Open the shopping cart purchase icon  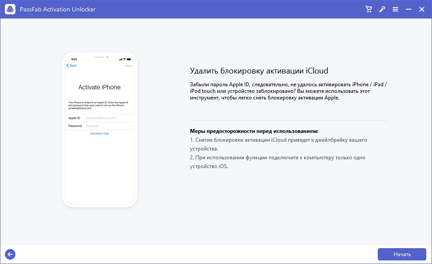click(369, 9)
